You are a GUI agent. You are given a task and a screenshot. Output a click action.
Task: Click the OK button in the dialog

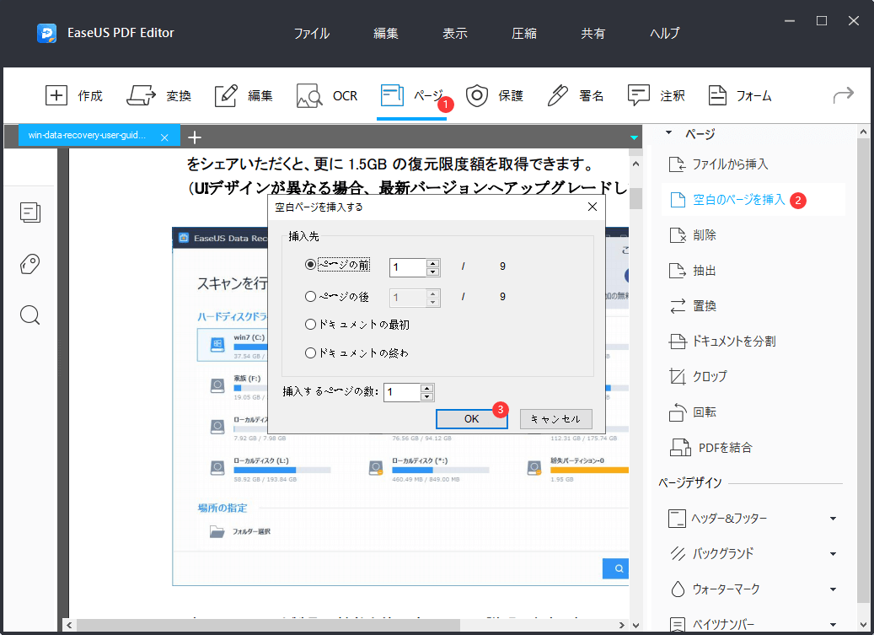coord(471,418)
